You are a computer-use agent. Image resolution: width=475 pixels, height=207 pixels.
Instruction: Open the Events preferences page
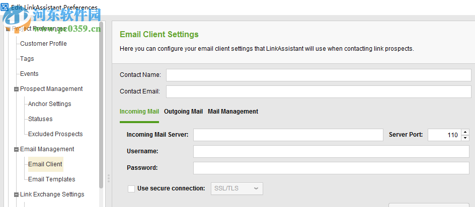(x=29, y=74)
